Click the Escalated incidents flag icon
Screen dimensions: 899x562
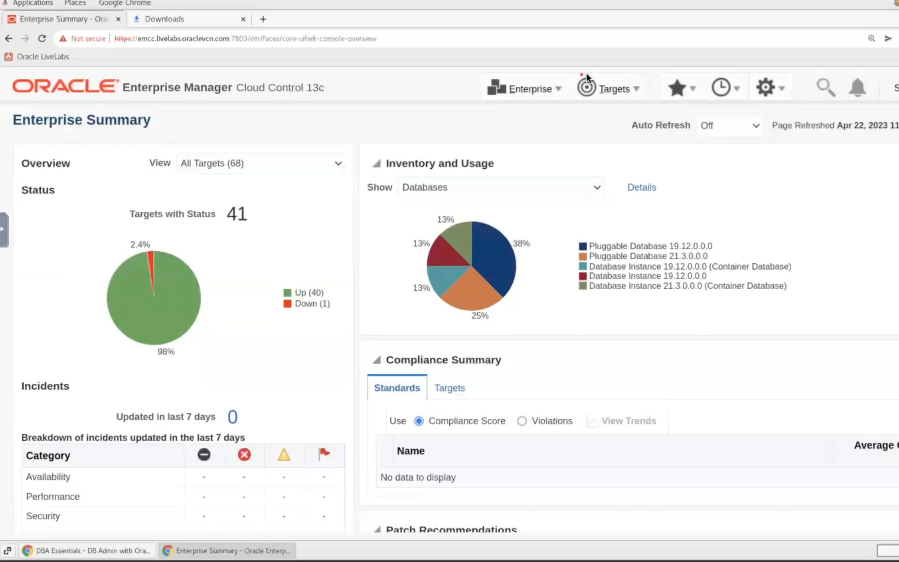(324, 454)
